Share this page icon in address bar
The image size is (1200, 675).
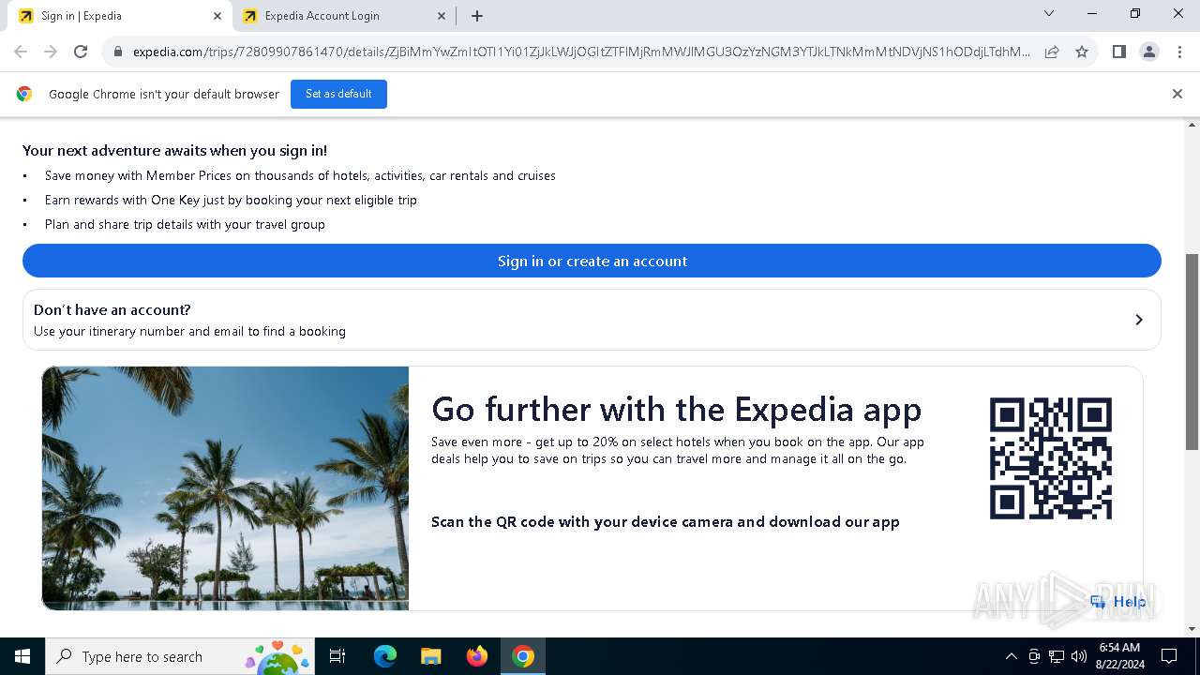point(1052,52)
